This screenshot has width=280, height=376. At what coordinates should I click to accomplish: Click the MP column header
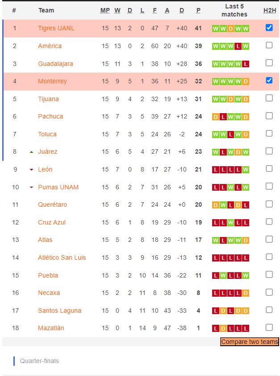point(104,10)
